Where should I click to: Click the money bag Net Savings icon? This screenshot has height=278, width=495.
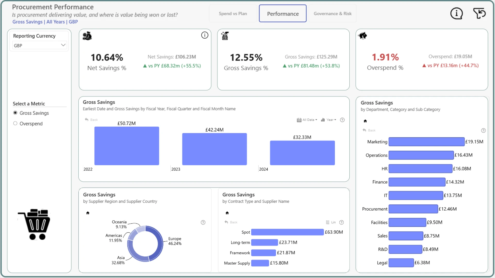[x=87, y=36]
